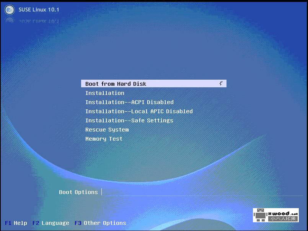Enable the Installation--Safe Settings option
Image resolution: width=308 pixels, height=231 pixels.
(129, 120)
